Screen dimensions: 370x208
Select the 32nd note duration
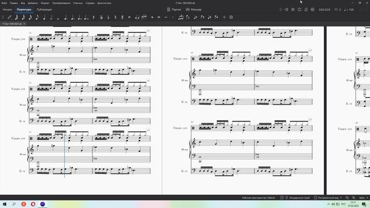tap(23, 17)
